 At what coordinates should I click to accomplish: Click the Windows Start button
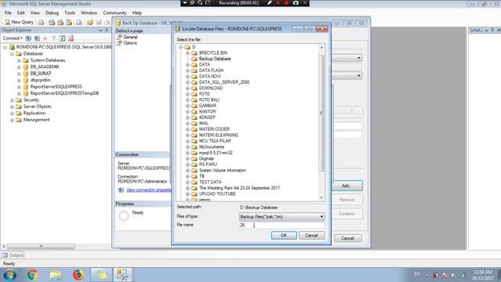9,275
